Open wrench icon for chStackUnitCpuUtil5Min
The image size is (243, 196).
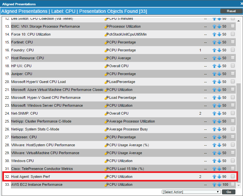pos(107,35)
